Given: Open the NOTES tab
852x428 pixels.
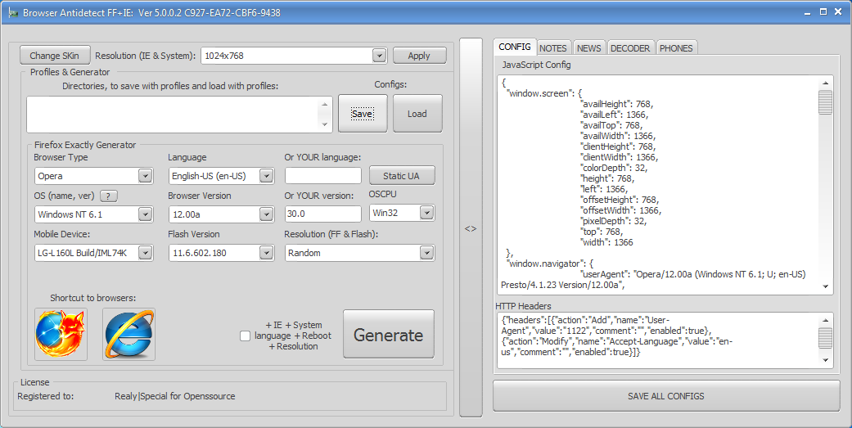Looking at the screenshot, I should [553, 48].
